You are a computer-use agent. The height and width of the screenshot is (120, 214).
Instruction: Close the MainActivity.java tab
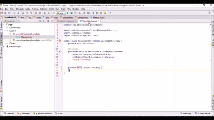[98, 21]
